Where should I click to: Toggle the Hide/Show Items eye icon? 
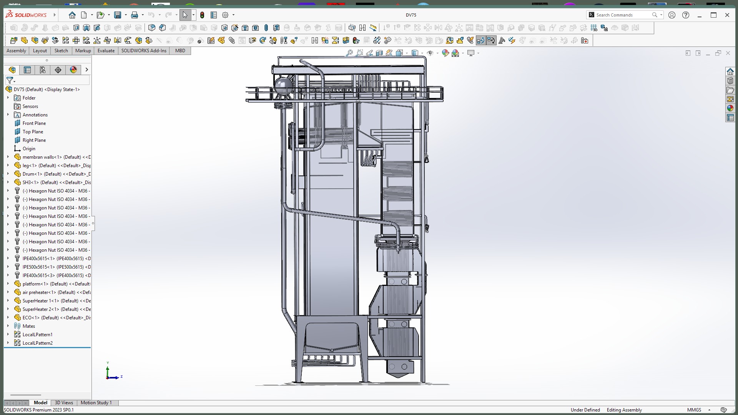click(430, 53)
